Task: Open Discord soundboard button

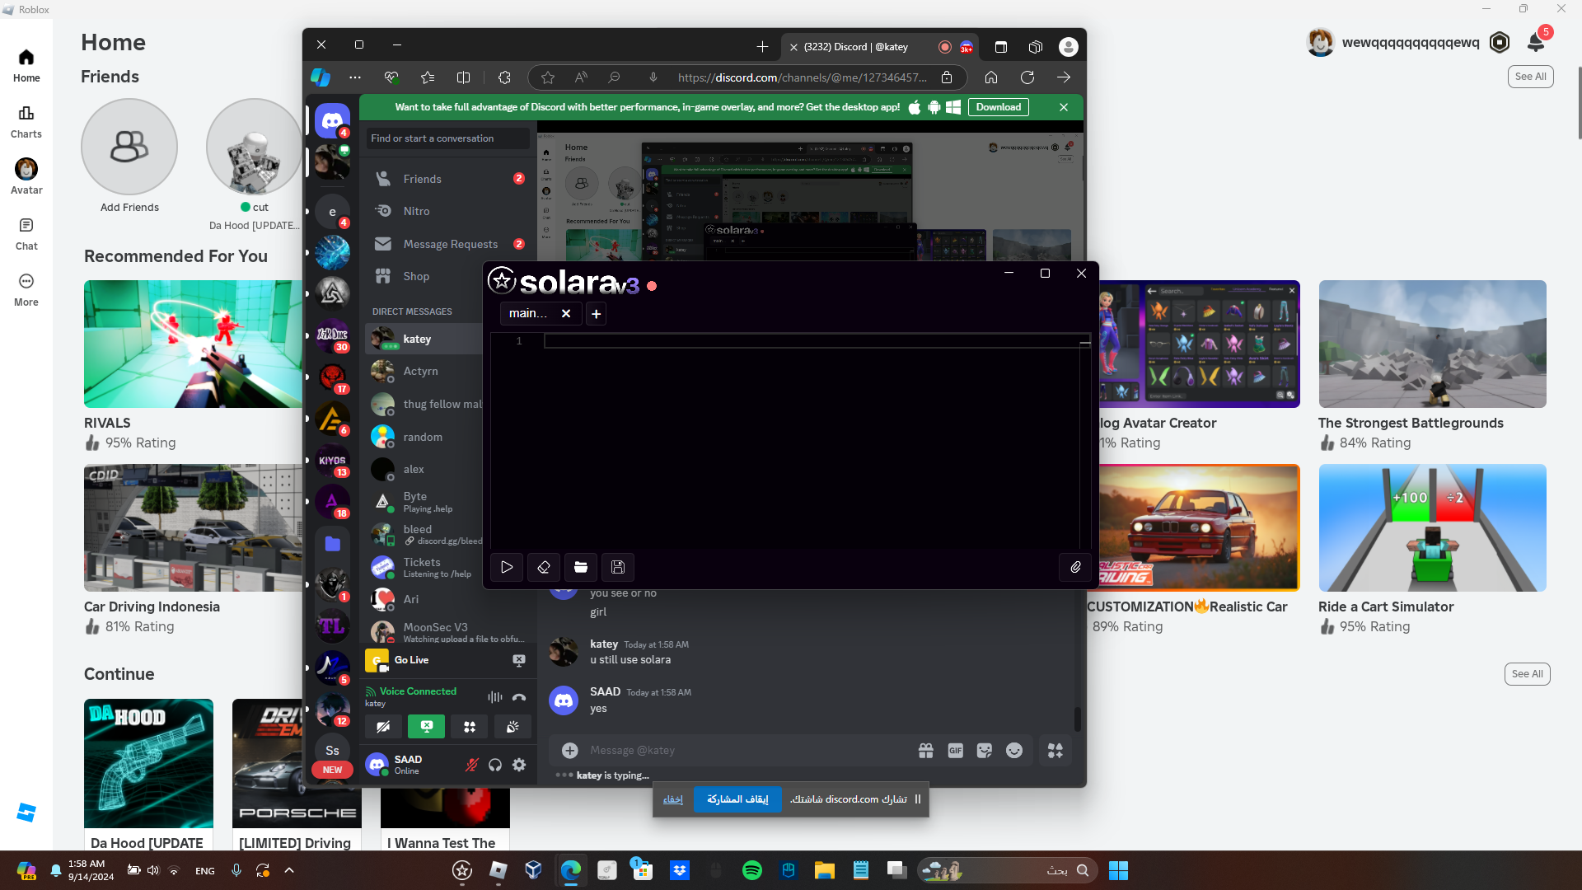Action: click(x=513, y=727)
